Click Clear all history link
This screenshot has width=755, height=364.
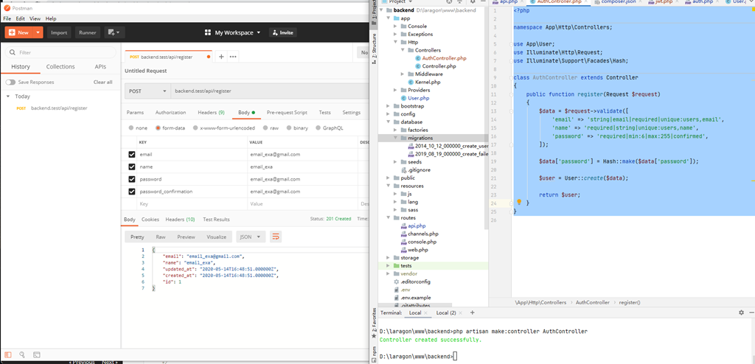103,83
